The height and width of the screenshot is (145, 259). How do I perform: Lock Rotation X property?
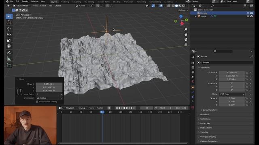tap(247, 83)
